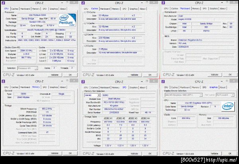Click Validate in the Motherboard info window
Screen dimensions: 239x164
[215, 75]
